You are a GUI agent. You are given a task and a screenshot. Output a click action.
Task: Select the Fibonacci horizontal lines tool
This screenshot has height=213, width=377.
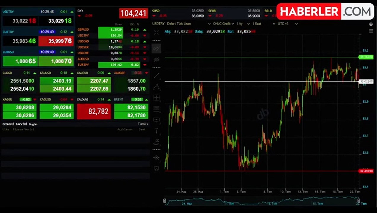pos(156,109)
